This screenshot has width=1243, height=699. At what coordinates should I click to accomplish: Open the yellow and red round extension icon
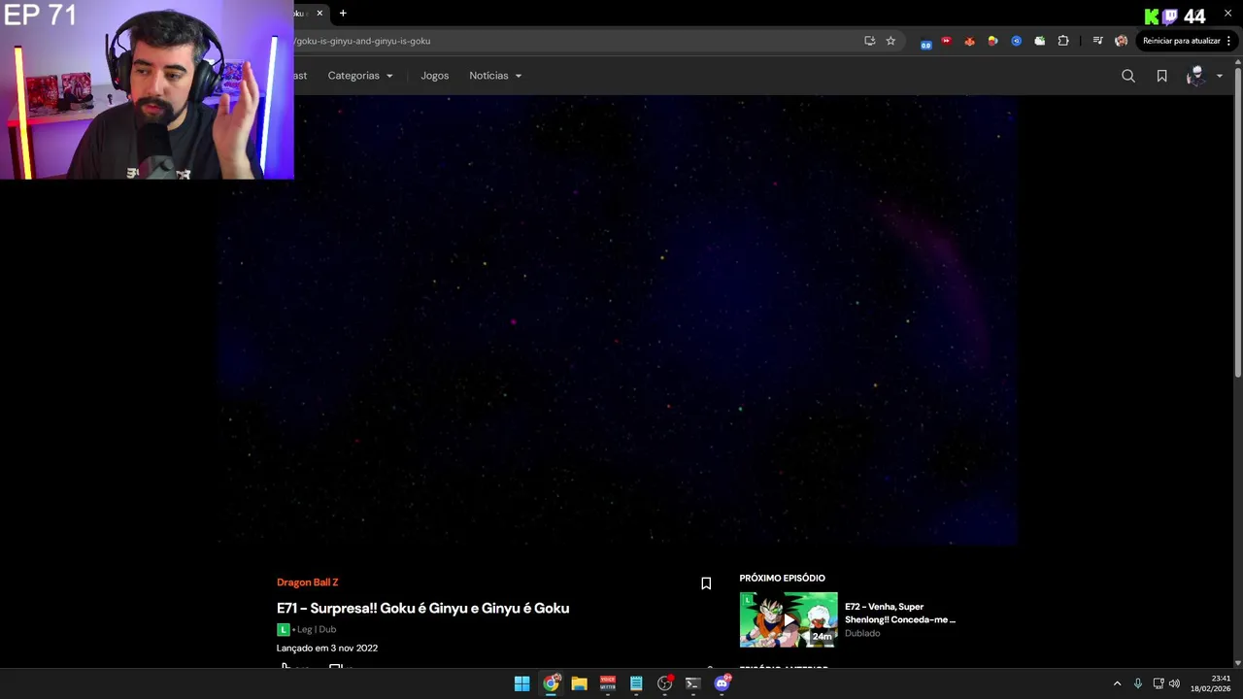click(x=992, y=41)
